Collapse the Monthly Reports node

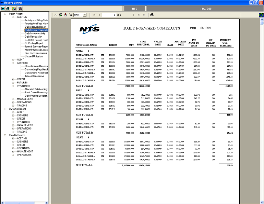[x=5, y=135]
